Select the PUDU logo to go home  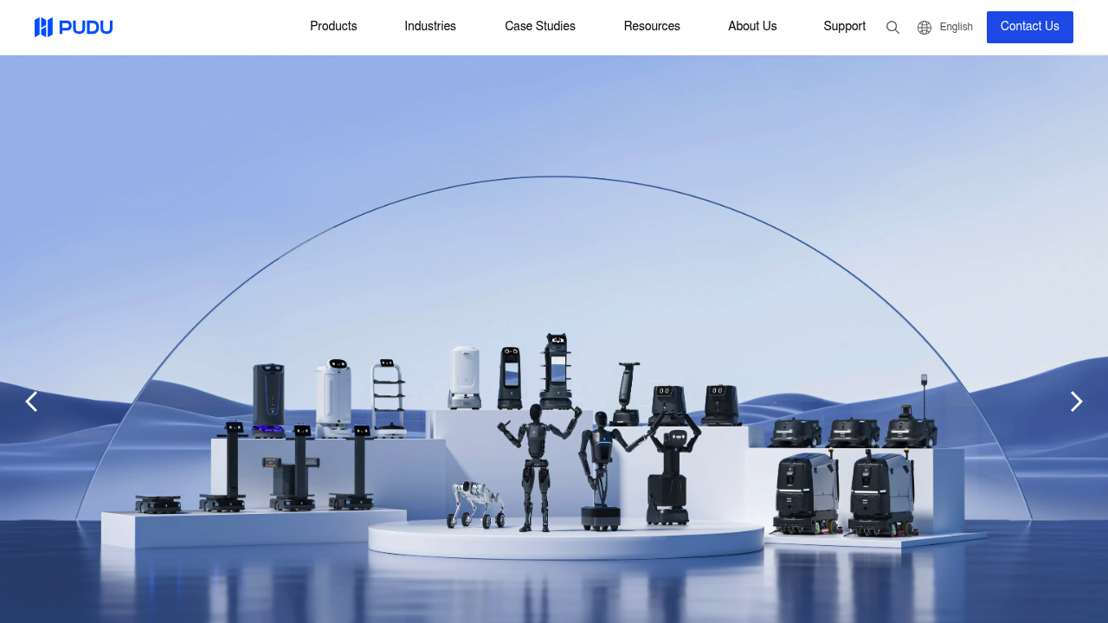pos(74,27)
